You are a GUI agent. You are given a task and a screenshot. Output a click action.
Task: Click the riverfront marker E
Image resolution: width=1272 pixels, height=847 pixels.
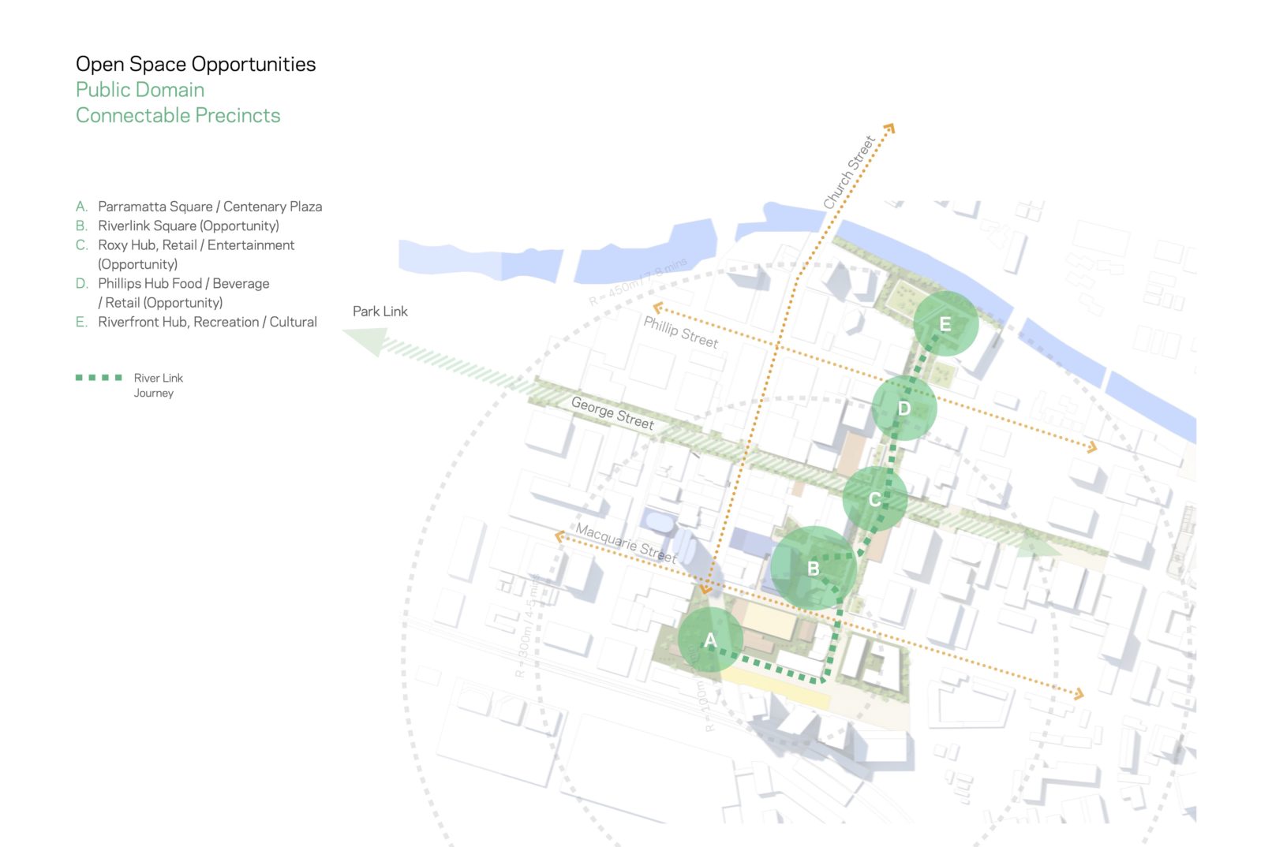pyautogui.click(x=945, y=324)
